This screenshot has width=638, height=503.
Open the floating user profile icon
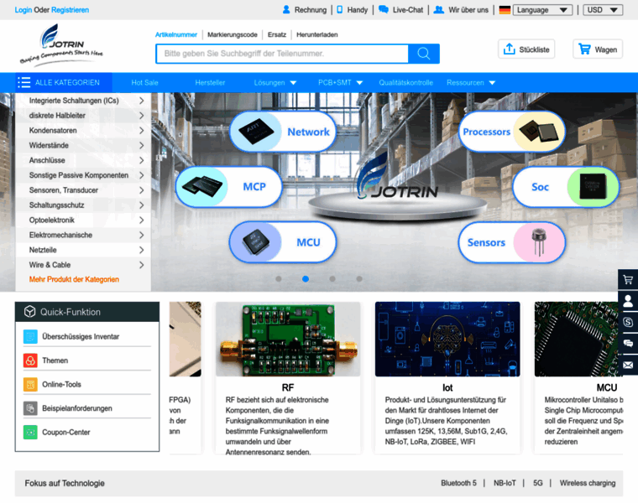point(628,301)
